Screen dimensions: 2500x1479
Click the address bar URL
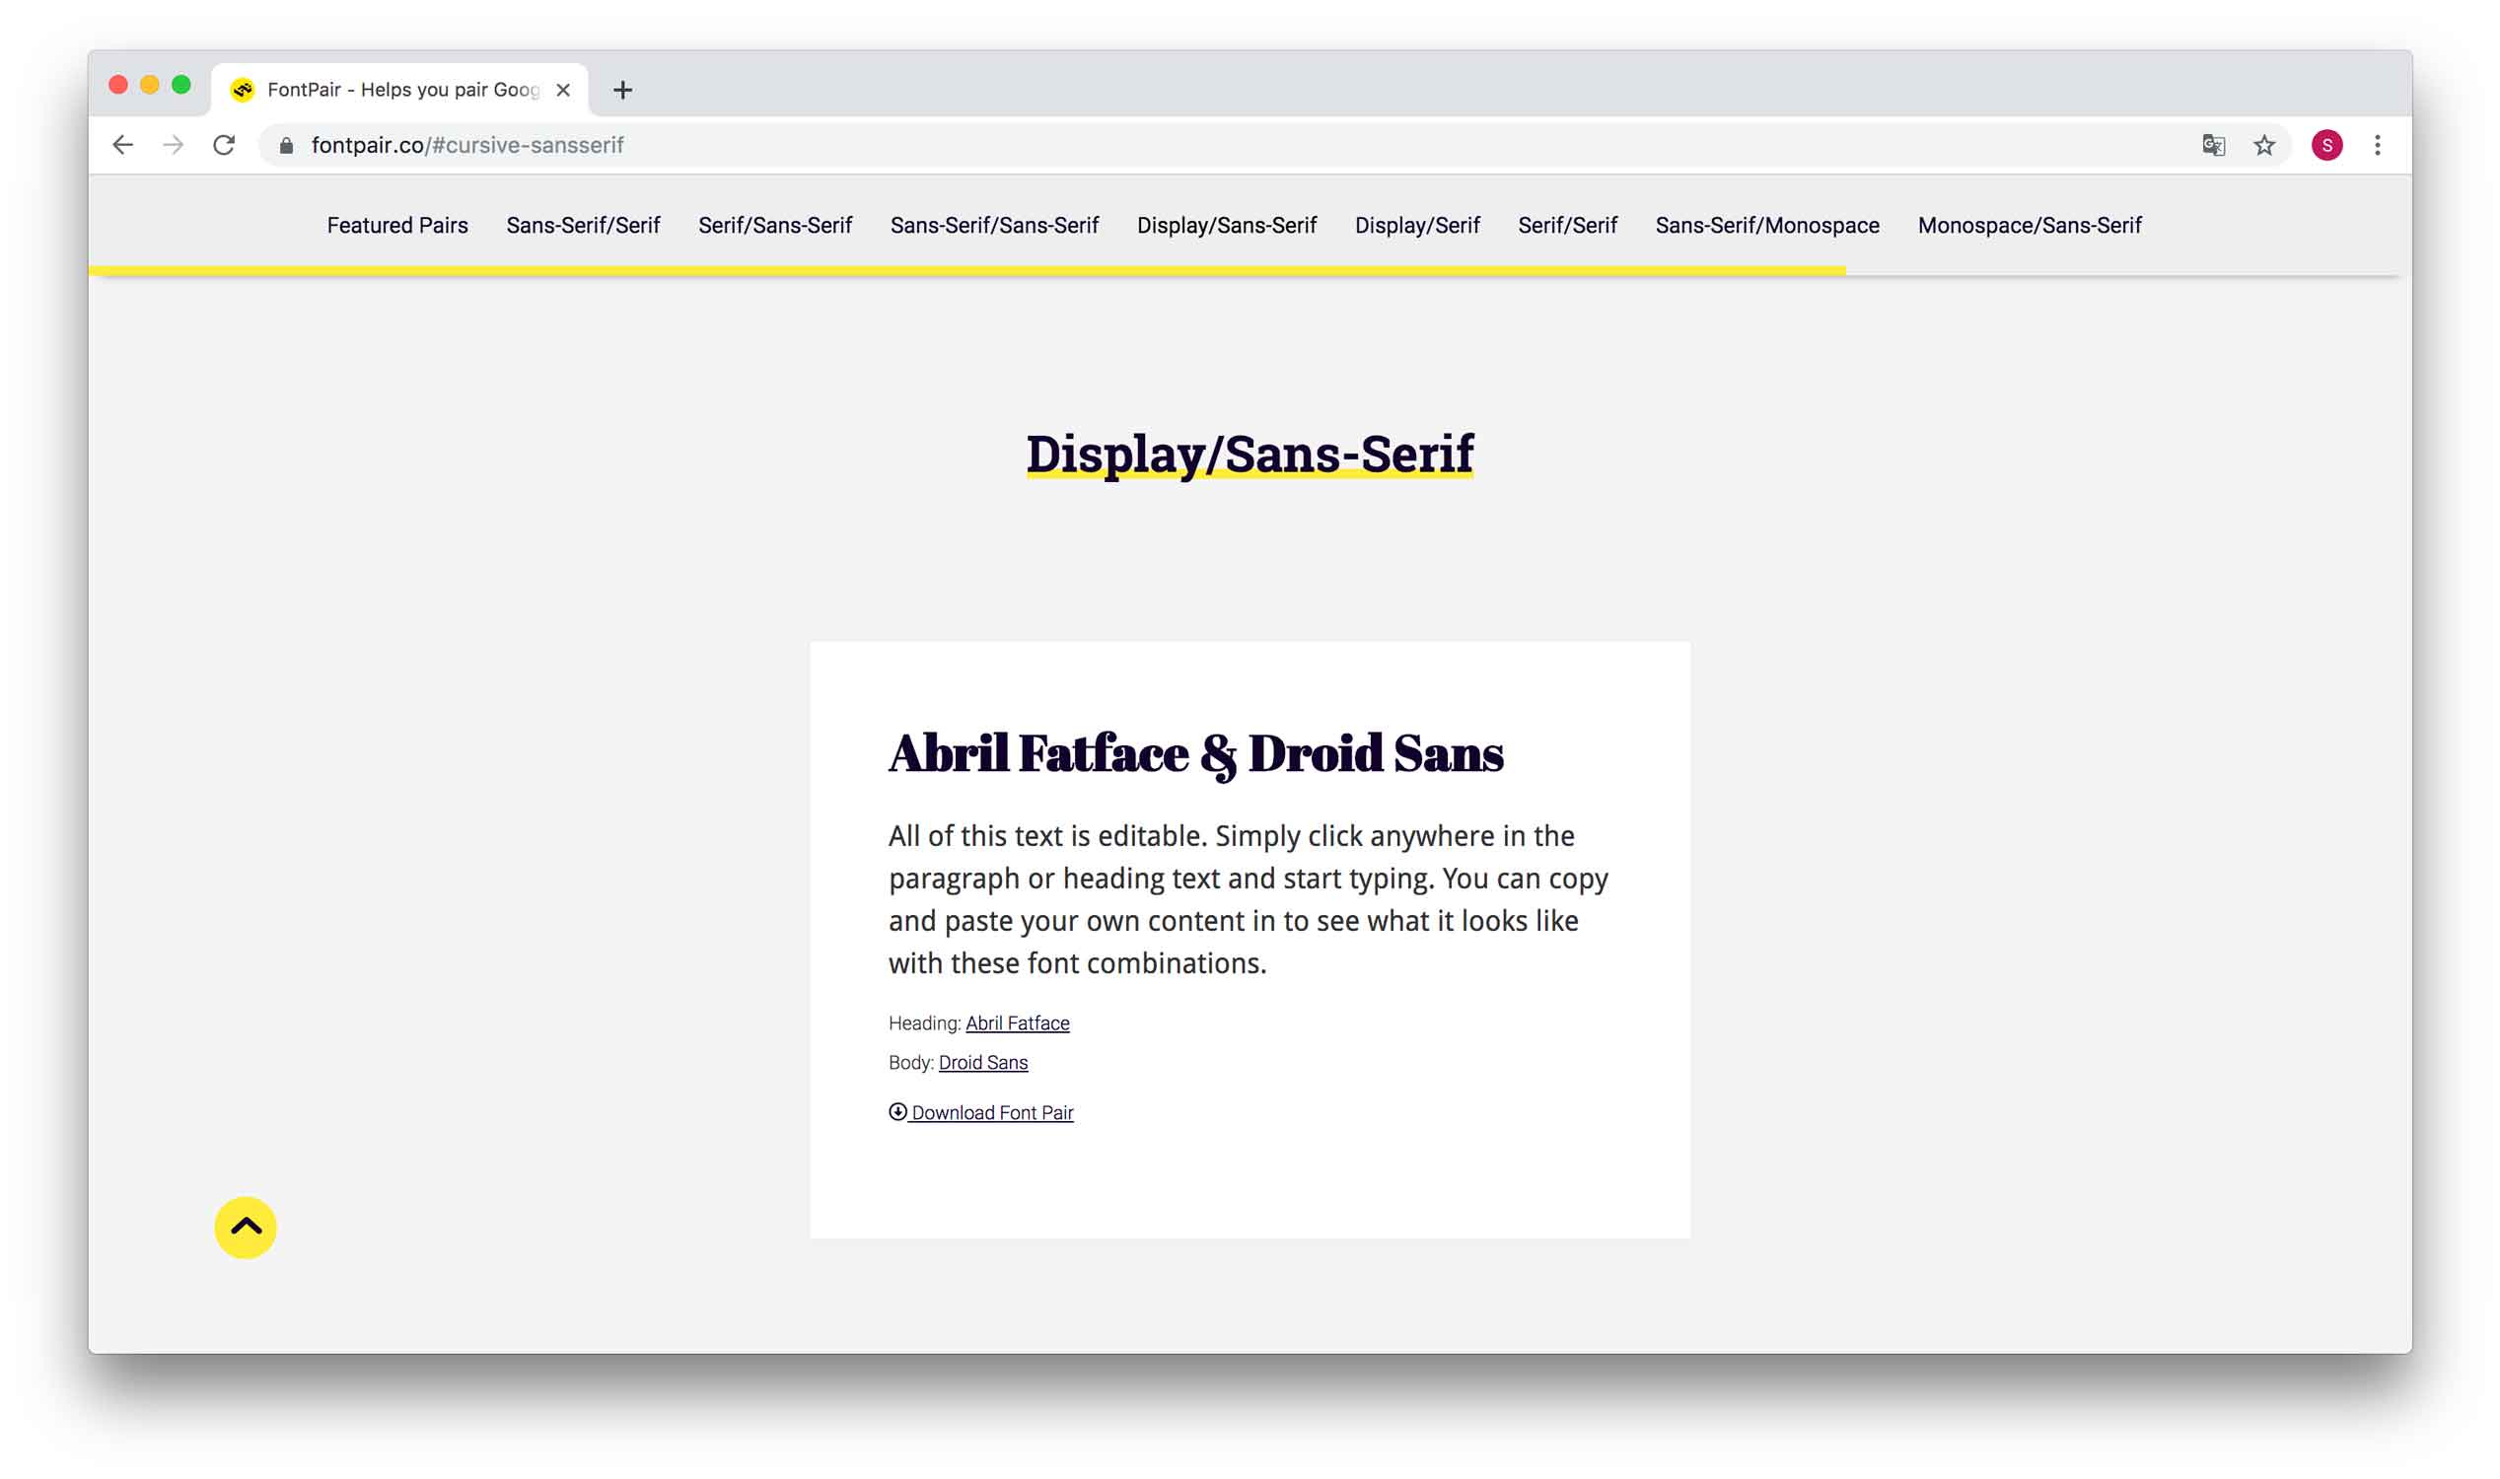(x=467, y=146)
